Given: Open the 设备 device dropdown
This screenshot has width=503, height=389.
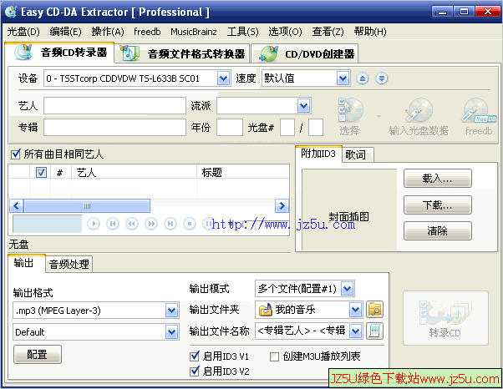Looking at the screenshot, I should tap(223, 78).
